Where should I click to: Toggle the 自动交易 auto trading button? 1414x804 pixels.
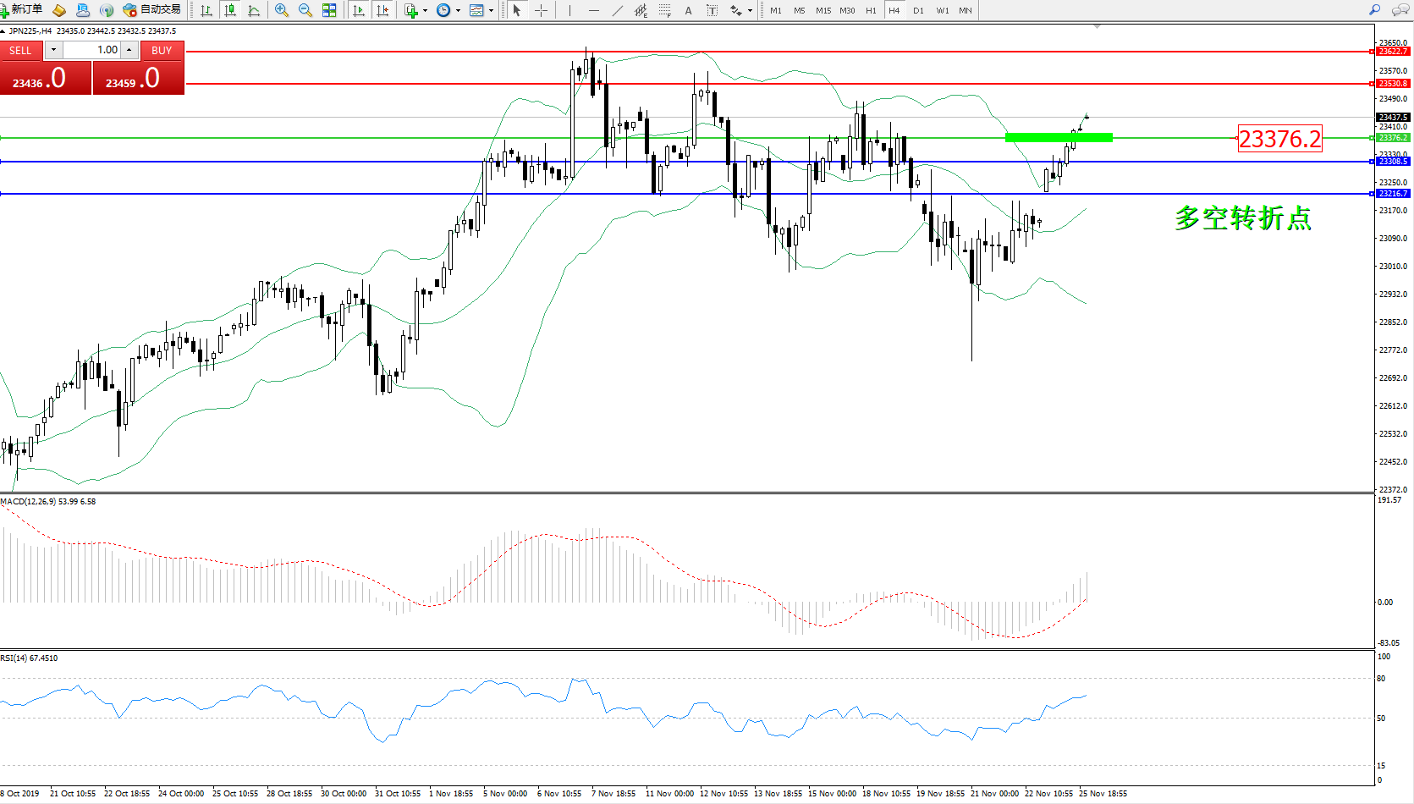click(152, 10)
